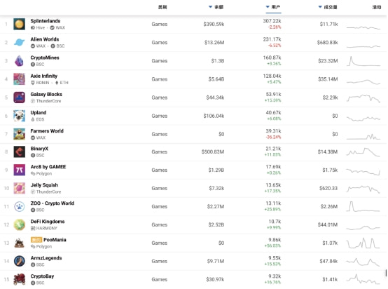Select the 类别 category column header
Image resolution: width=388 pixels, height=289 pixels.
pos(162,7)
